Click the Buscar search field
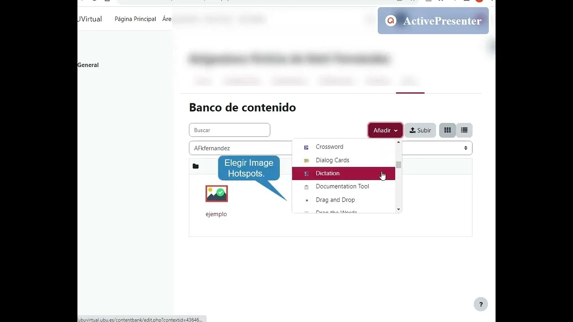573x322 pixels. coord(229,130)
